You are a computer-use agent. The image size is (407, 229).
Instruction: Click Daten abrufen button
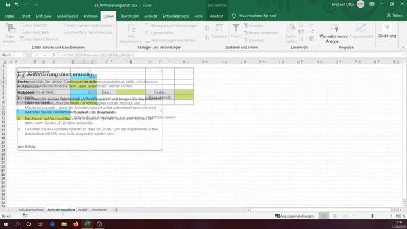[10, 33]
